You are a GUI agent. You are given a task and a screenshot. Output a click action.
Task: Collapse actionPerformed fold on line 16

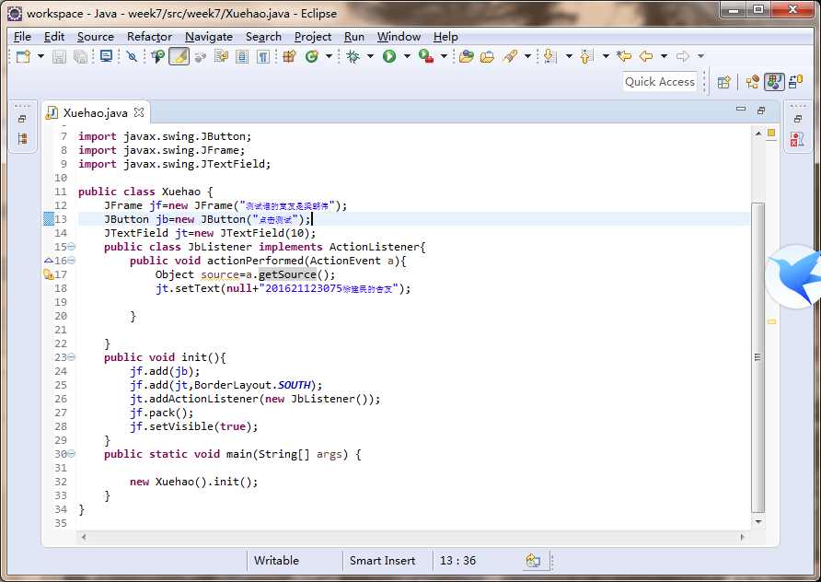pyautogui.click(x=72, y=261)
